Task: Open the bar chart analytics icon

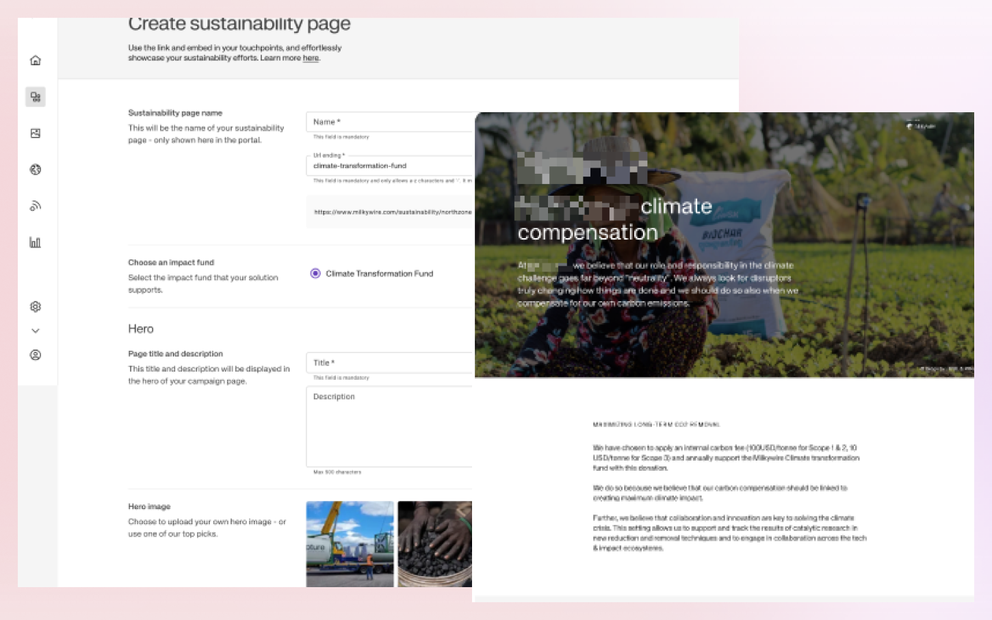Action: pos(36,242)
